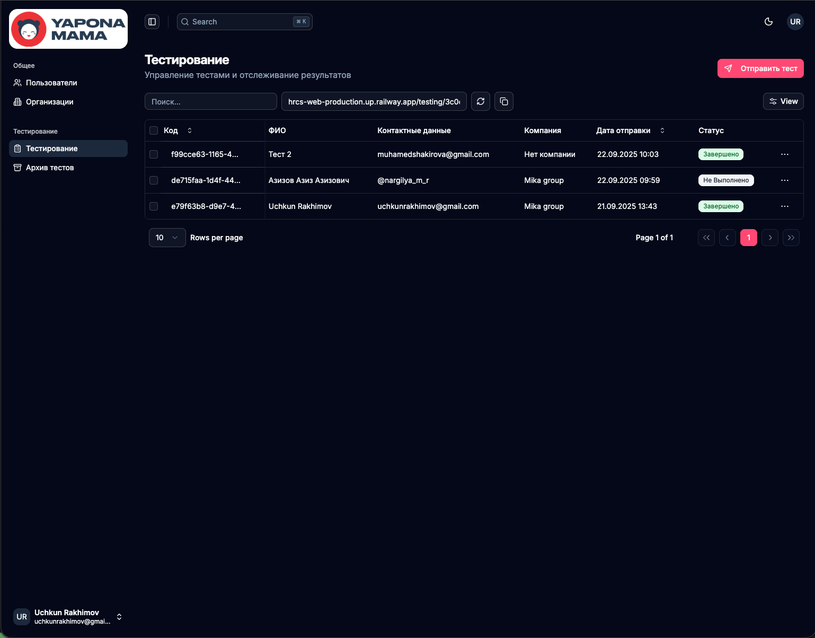Viewport: 815px width, 638px height.
Task: Click the Поиск... table filter field
Action: (210, 101)
